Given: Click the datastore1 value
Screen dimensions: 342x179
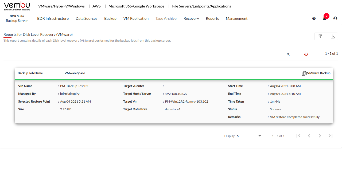Looking at the screenshot, I should click(173, 109).
